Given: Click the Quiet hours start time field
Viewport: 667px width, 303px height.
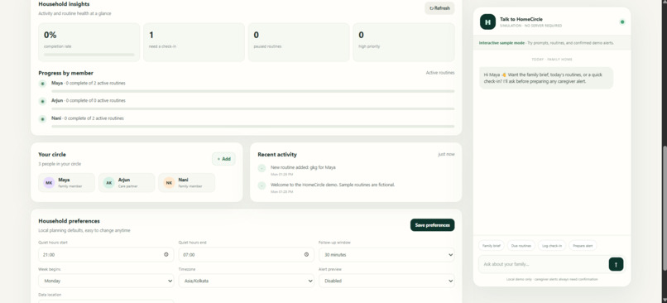Looking at the screenshot, I should click(106, 254).
